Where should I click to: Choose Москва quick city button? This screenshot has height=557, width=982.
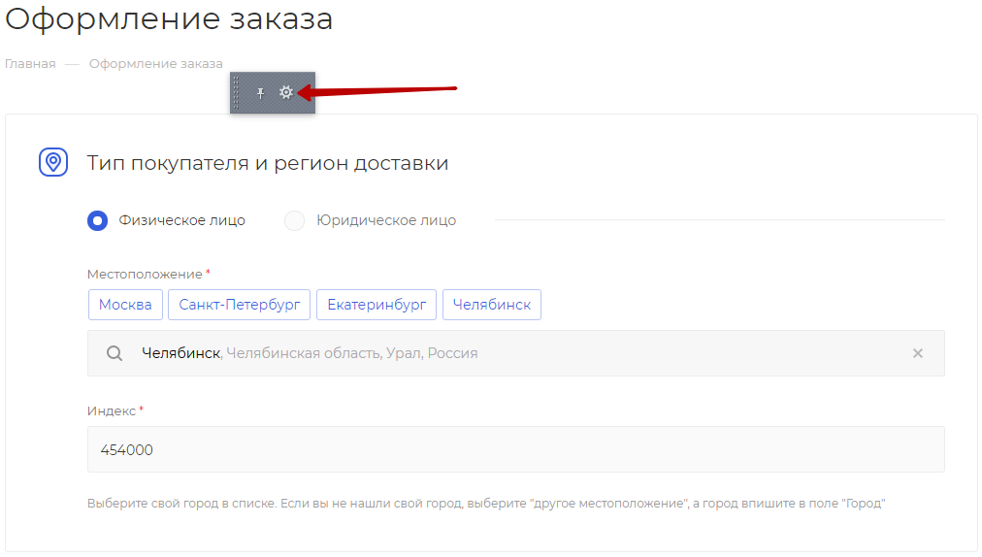[x=125, y=305]
